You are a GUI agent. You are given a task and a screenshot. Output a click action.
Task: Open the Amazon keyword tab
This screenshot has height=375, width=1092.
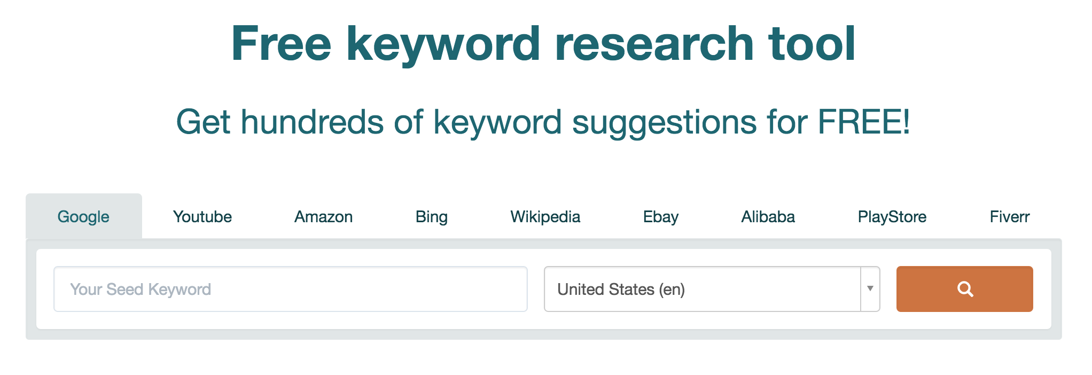coord(324,217)
